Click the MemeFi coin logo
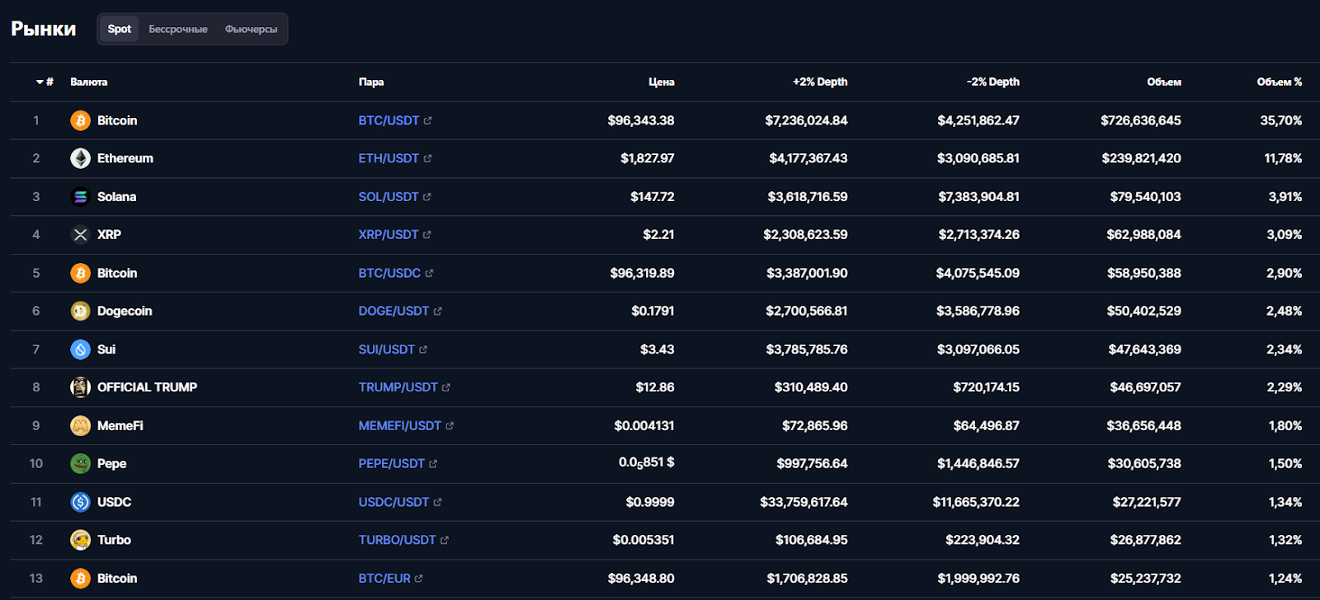This screenshot has height=600, width=1320. coord(80,425)
